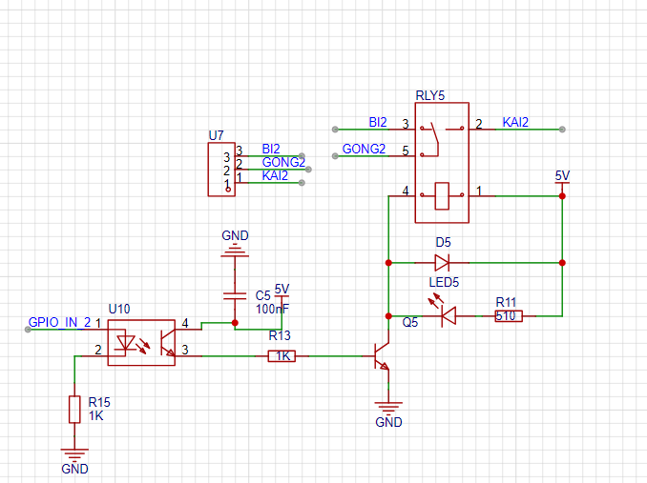
Task: Select the RLY5 relay component body
Action: (x=442, y=163)
